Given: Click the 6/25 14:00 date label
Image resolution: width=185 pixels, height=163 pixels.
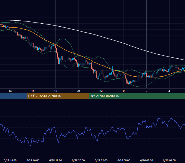Looking at the screenshot, I should point(10,160).
